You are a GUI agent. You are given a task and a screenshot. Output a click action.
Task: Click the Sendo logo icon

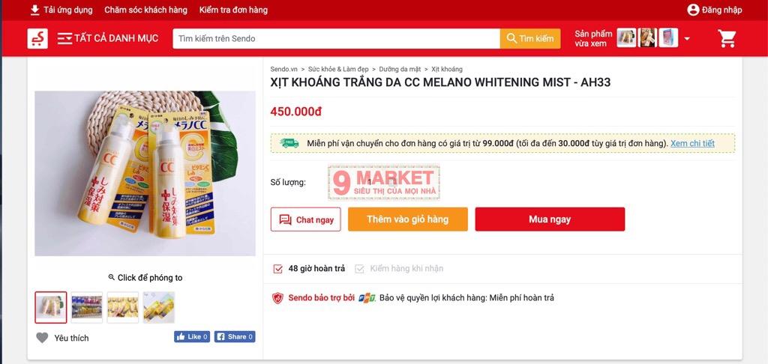click(x=37, y=38)
